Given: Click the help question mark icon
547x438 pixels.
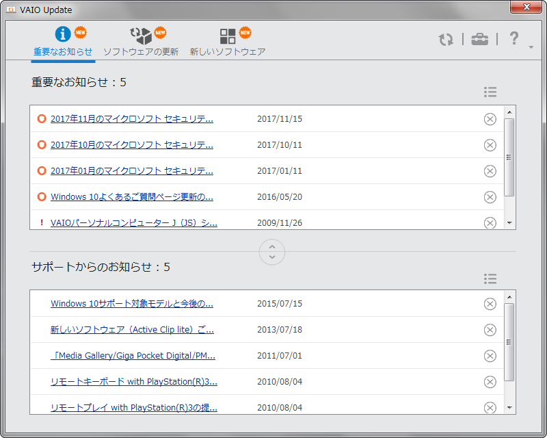Looking at the screenshot, I should tap(514, 39).
